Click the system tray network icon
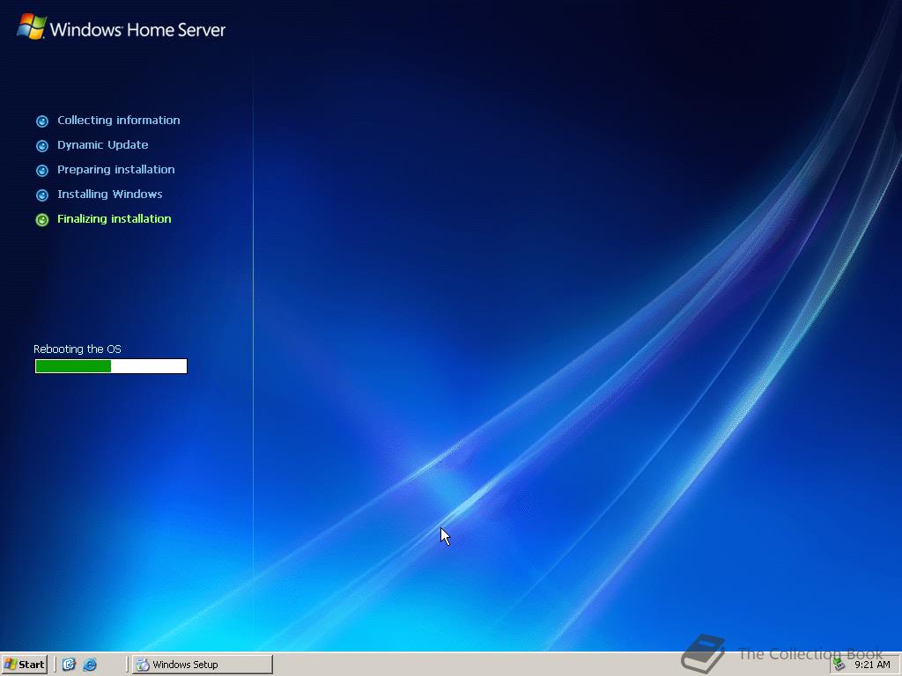 (x=839, y=665)
